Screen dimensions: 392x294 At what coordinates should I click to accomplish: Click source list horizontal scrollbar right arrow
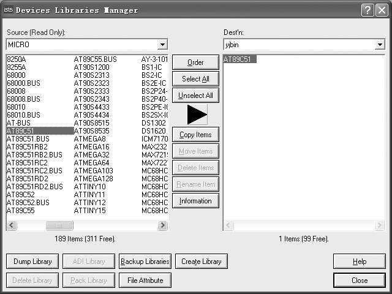pyautogui.click(x=162, y=225)
